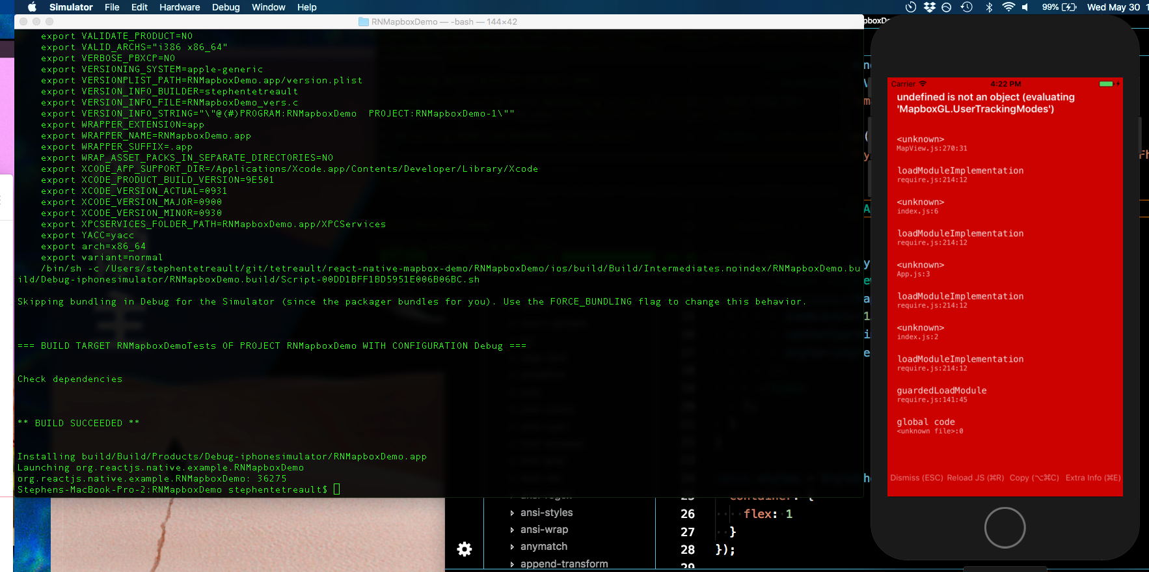This screenshot has width=1149, height=572.
Task: Open the Edit menu
Action: (x=139, y=7)
